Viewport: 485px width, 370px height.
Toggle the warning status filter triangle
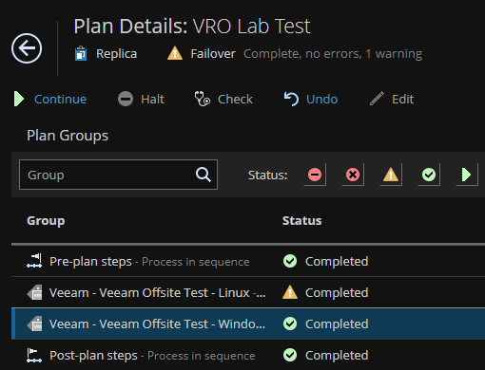tap(391, 175)
